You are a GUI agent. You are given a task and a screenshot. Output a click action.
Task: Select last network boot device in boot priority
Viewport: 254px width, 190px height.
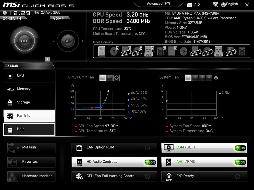tap(242, 51)
